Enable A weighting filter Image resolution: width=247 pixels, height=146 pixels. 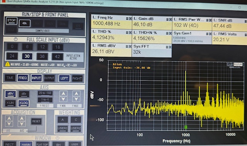pyautogui.click(x=63, y=120)
